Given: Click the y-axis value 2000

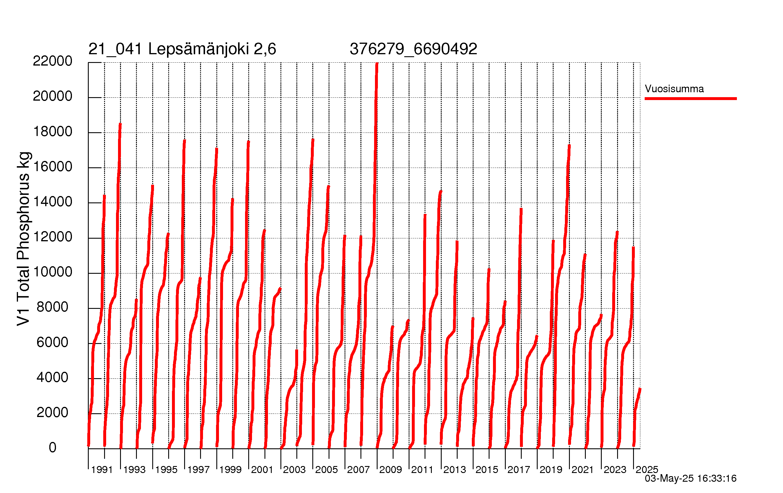Looking at the screenshot, I should (x=52, y=412).
